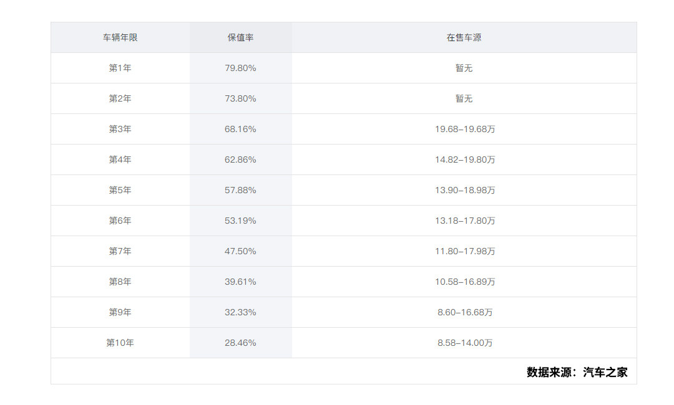This screenshot has height=405, width=674.
Task: Open the 13.90–18.98万 price range
Action: point(465,190)
